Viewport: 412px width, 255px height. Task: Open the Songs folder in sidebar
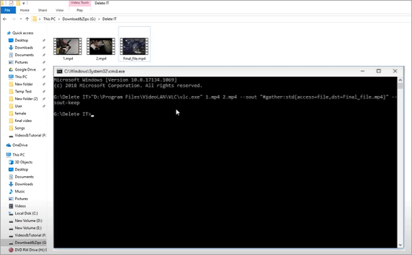coord(20,128)
